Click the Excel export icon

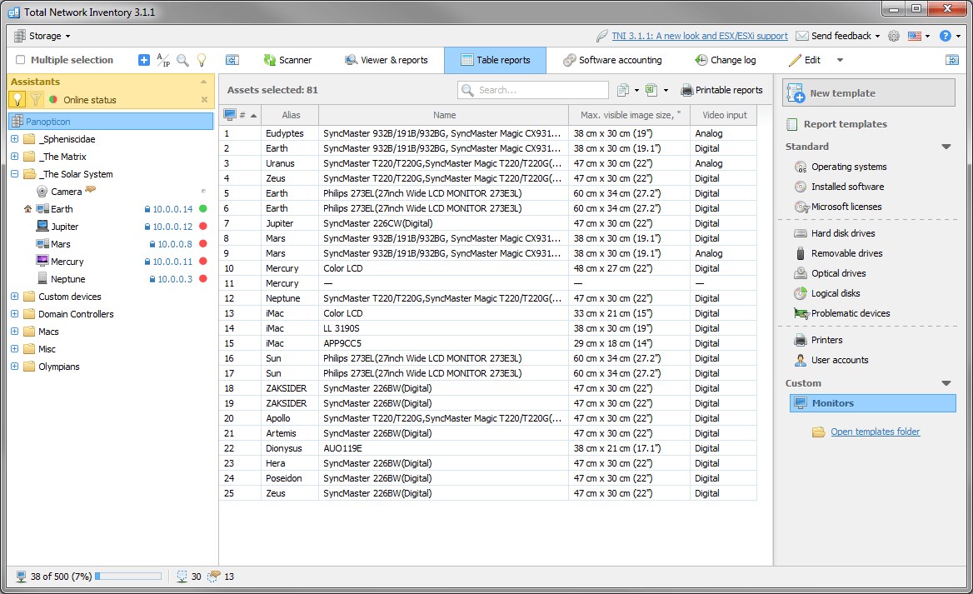651,90
